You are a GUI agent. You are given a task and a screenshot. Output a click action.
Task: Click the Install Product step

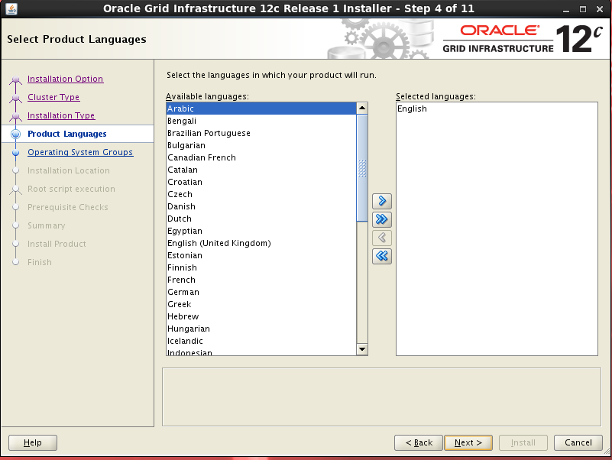point(57,244)
